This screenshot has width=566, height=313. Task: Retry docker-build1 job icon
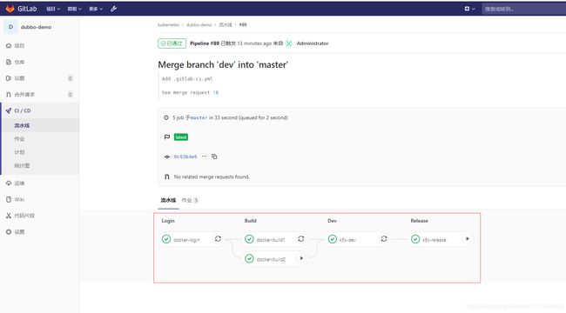point(301,239)
